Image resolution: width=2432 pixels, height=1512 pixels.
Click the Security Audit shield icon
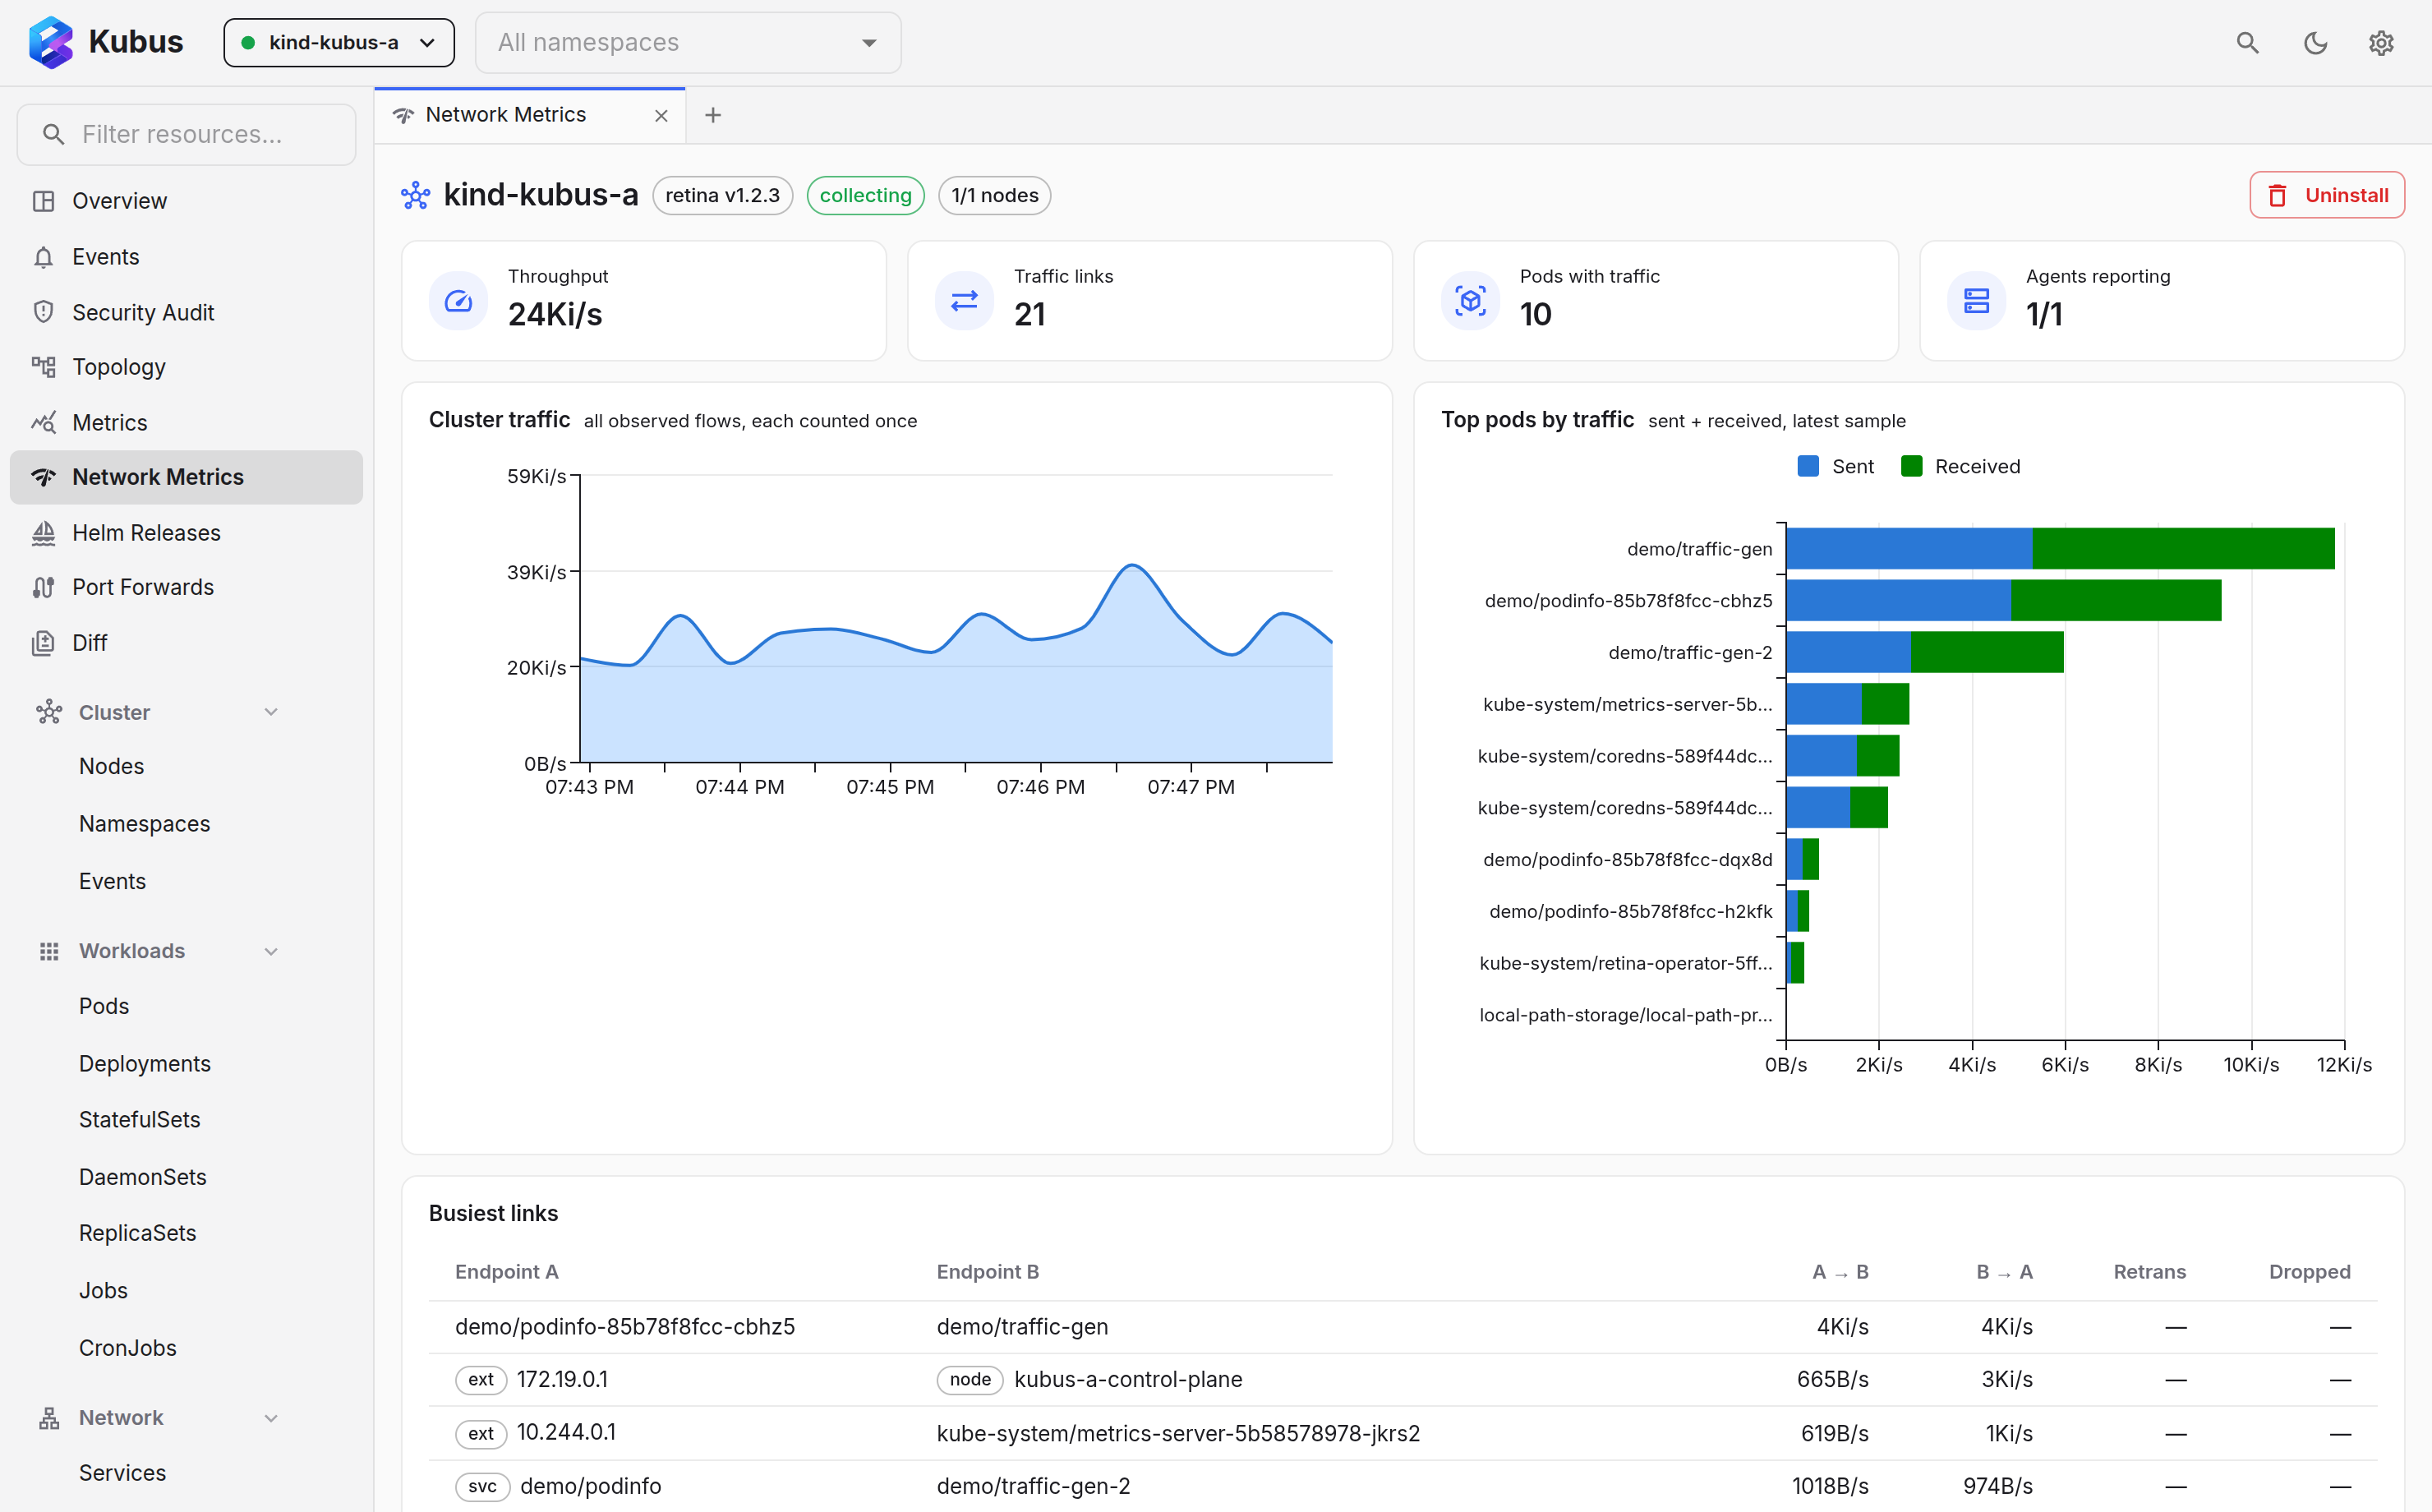point(43,312)
